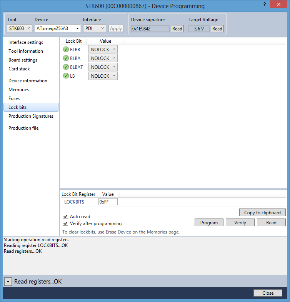Click the LOCKBITS register name
The image size is (290, 302).
click(x=74, y=202)
